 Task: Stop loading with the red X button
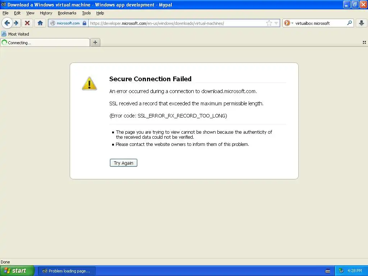(27, 23)
